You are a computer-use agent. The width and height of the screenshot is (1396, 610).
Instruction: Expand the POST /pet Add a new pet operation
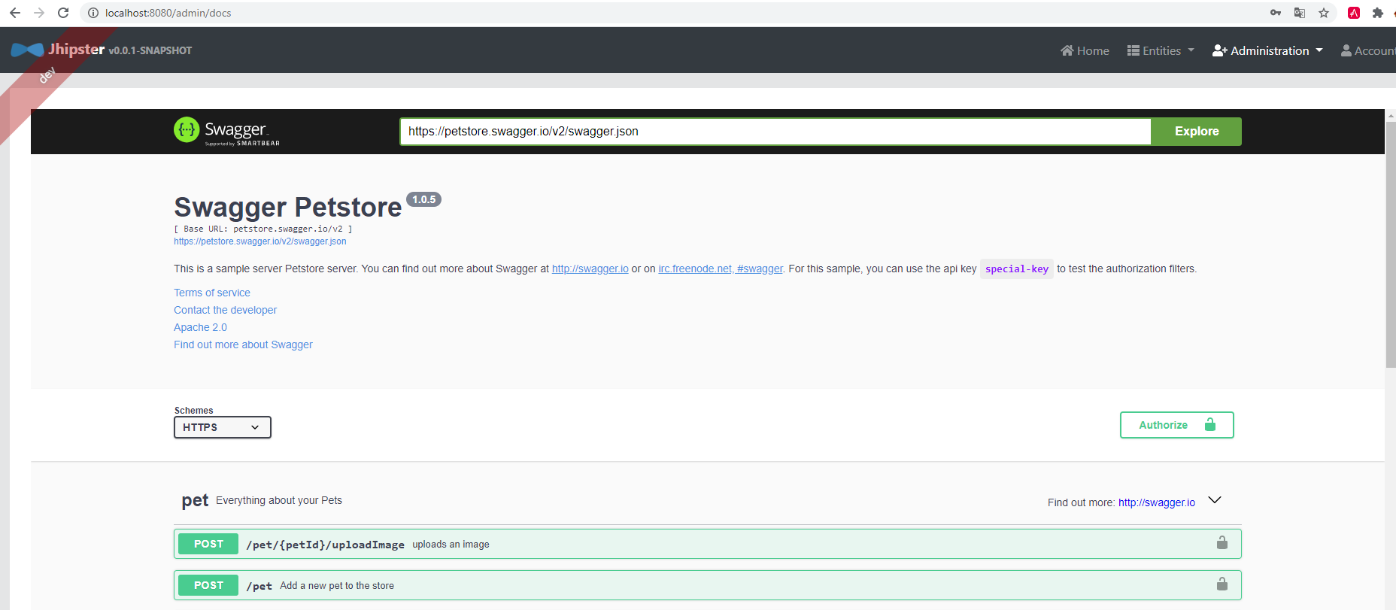click(x=708, y=585)
